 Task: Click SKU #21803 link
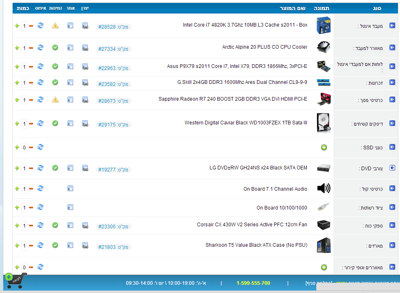114,247
